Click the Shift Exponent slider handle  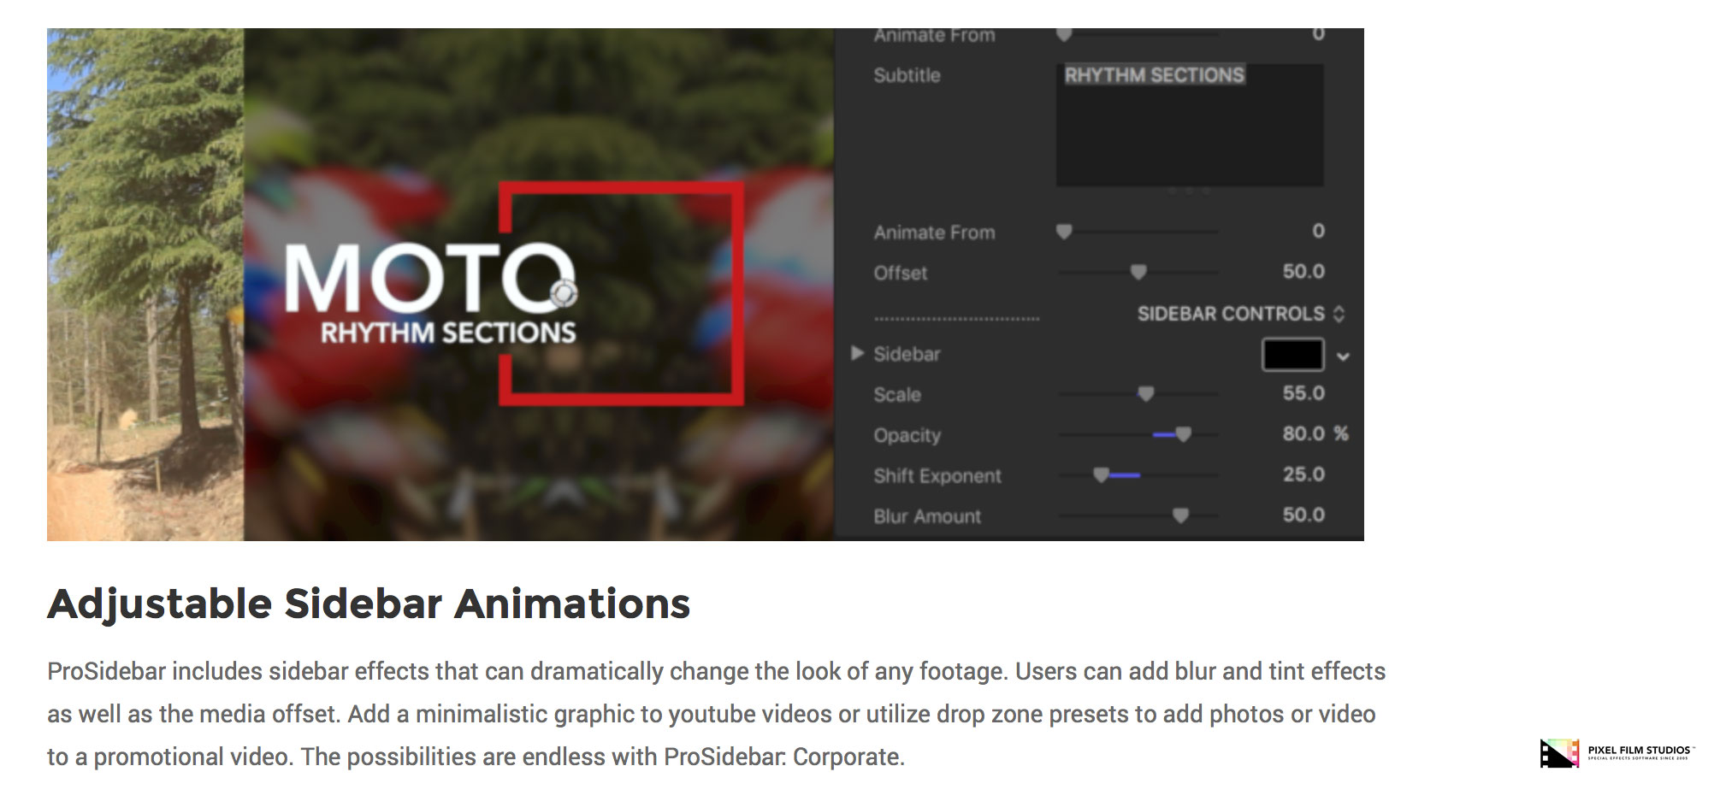click(1101, 474)
